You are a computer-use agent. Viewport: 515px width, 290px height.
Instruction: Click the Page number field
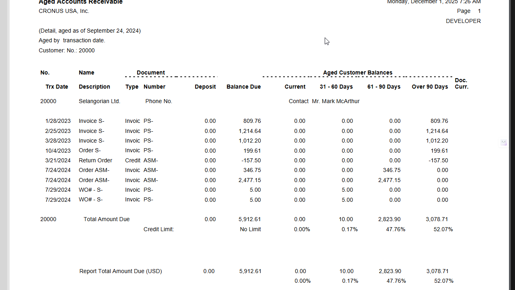468,11
